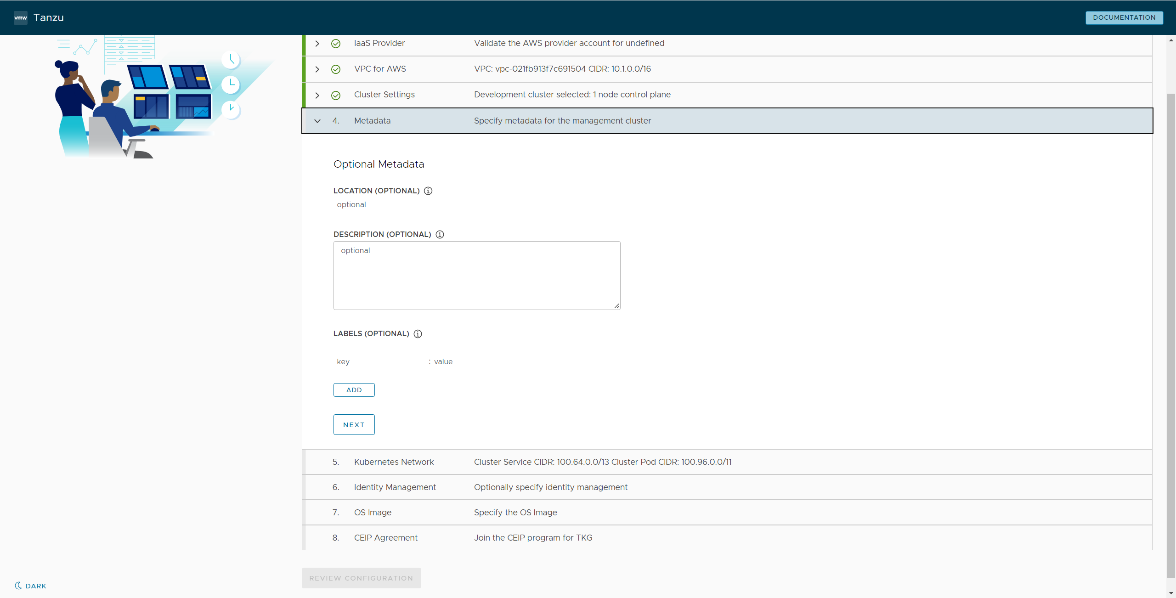This screenshot has height=598, width=1176.
Task: Click the label key input field
Action: [380, 362]
